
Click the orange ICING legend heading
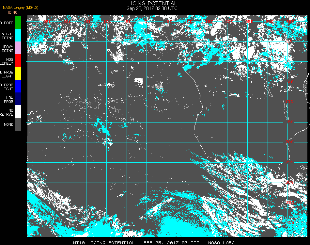(x=13, y=12)
